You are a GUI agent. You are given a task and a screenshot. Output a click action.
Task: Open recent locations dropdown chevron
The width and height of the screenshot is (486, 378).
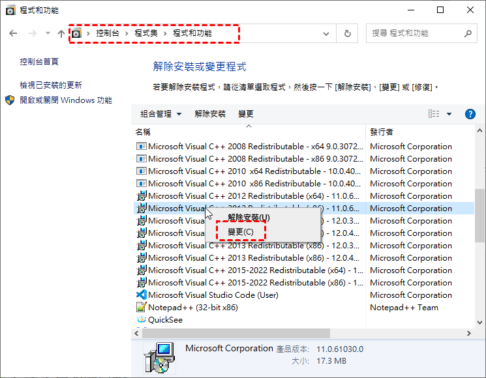coord(48,33)
